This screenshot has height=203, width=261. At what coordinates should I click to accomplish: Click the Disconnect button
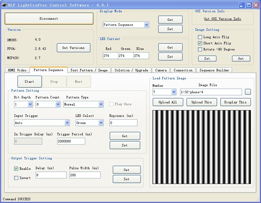49,18
